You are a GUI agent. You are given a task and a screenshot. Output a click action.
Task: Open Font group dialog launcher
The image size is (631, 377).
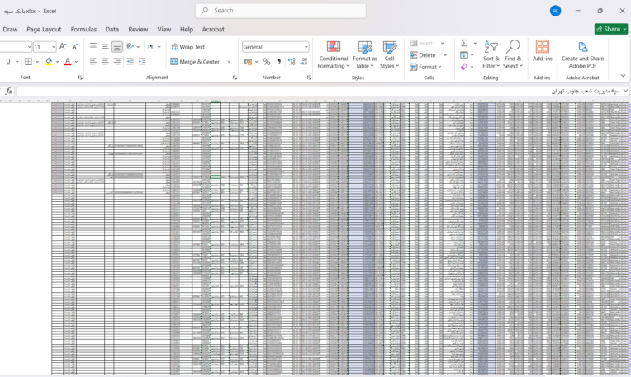(80, 78)
